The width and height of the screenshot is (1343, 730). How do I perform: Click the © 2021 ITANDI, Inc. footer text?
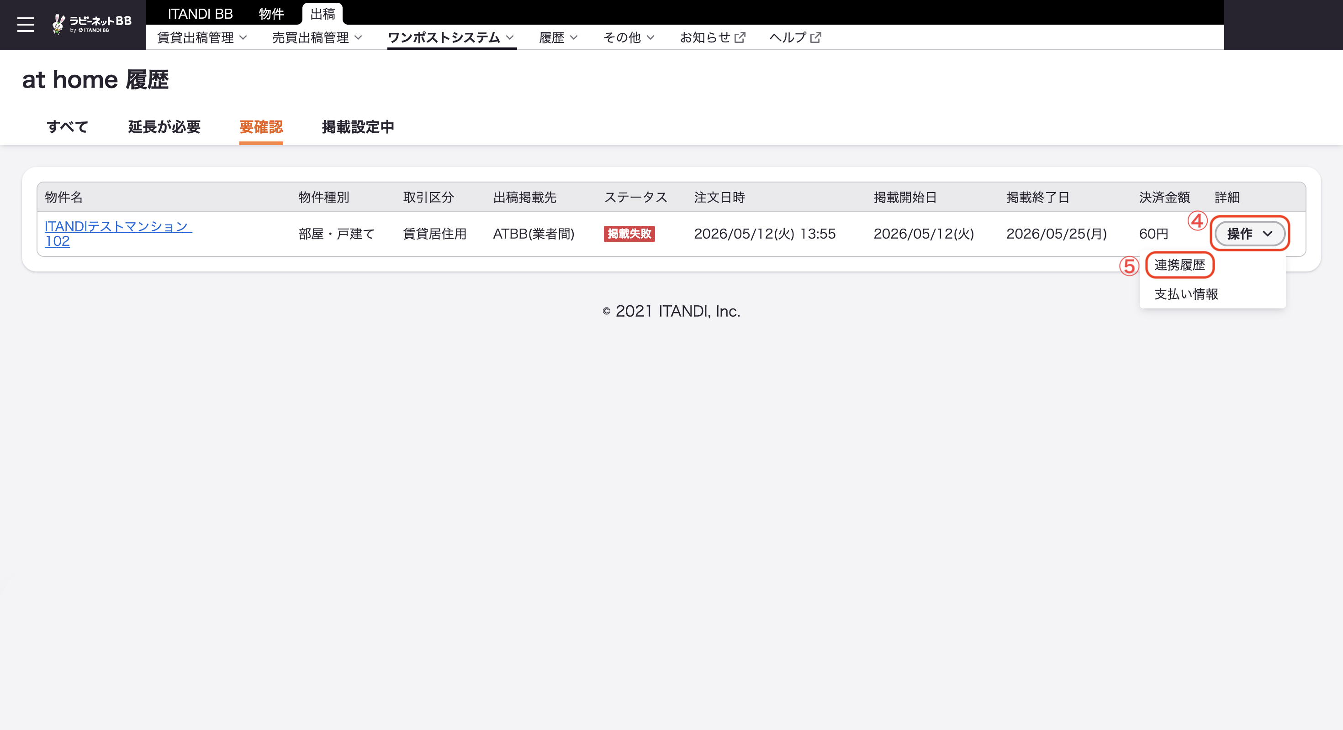tap(671, 311)
